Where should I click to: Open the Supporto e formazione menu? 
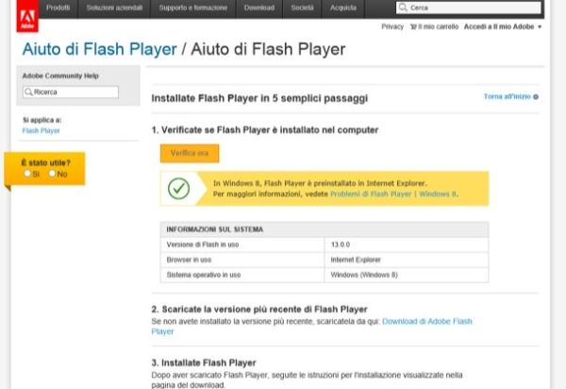[193, 8]
